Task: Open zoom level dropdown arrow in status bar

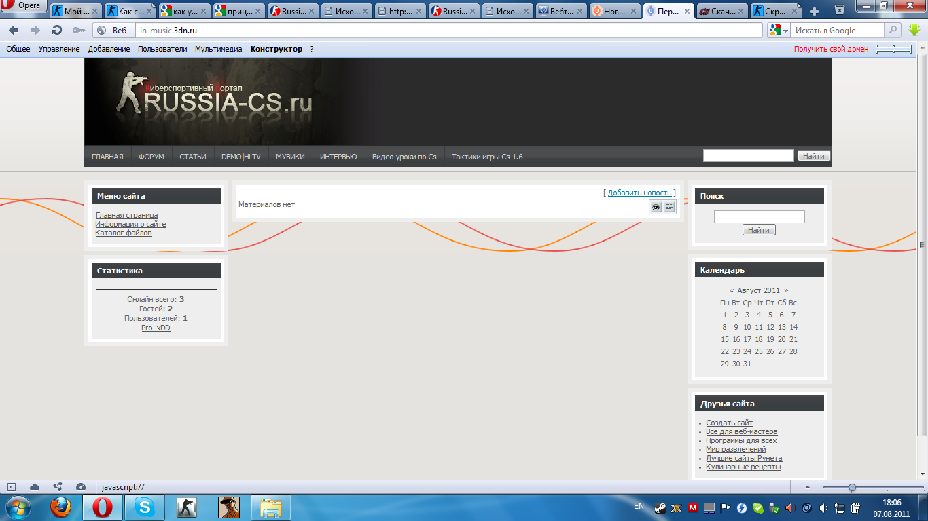Action: tap(808, 487)
